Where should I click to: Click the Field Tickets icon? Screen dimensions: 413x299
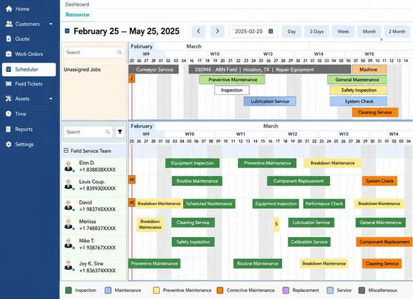[x=8, y=84]
